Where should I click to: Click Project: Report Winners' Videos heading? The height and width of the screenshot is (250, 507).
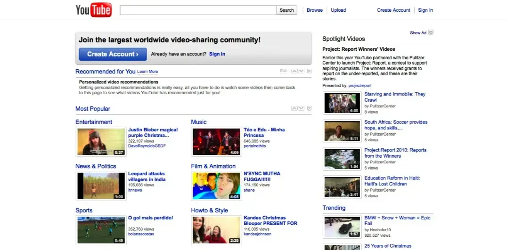[359, 49]
